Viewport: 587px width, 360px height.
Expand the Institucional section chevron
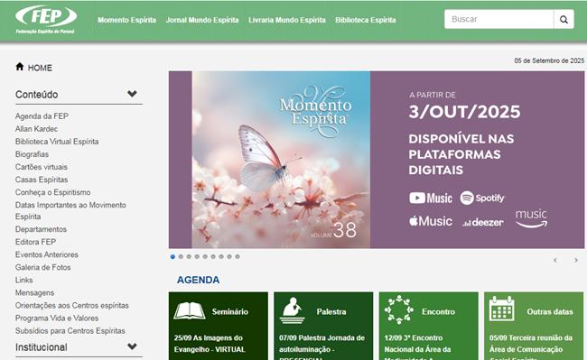click(132, 346)
